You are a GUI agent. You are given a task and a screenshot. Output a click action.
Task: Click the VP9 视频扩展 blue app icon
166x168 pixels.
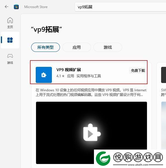44,75
